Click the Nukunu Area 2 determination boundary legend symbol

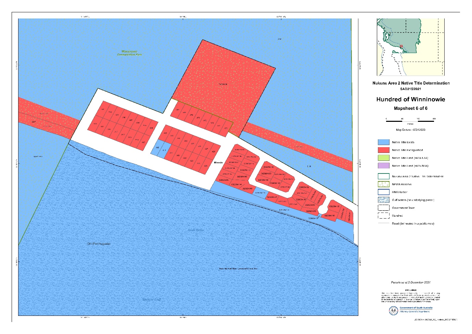pyautogui.click(x=384, y=176)
